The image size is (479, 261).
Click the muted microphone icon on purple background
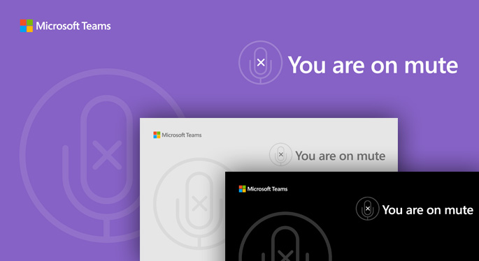point(260,63)
